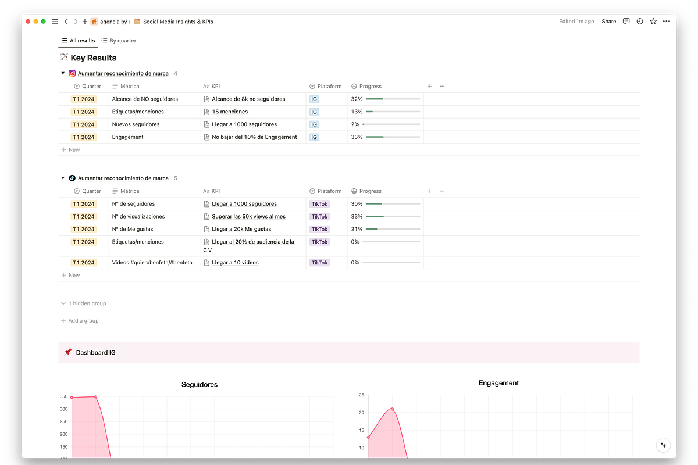Click the Engagement chart title

tap(498, 383)
